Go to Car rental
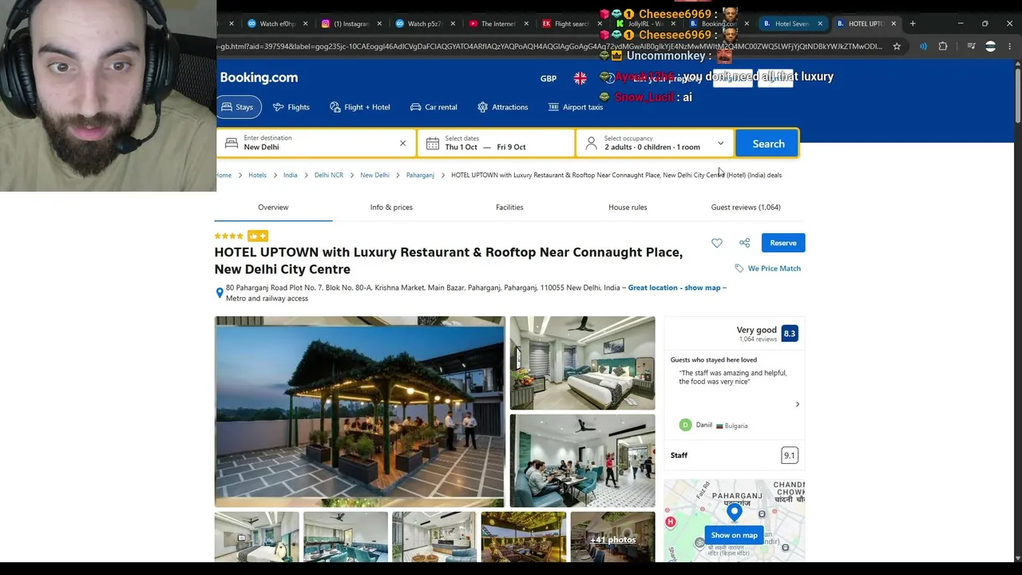The width and height of the screenshot is (1022, 575). (x=434, y=107)
